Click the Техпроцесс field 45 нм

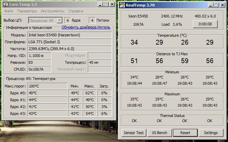(x=100, y=62)
